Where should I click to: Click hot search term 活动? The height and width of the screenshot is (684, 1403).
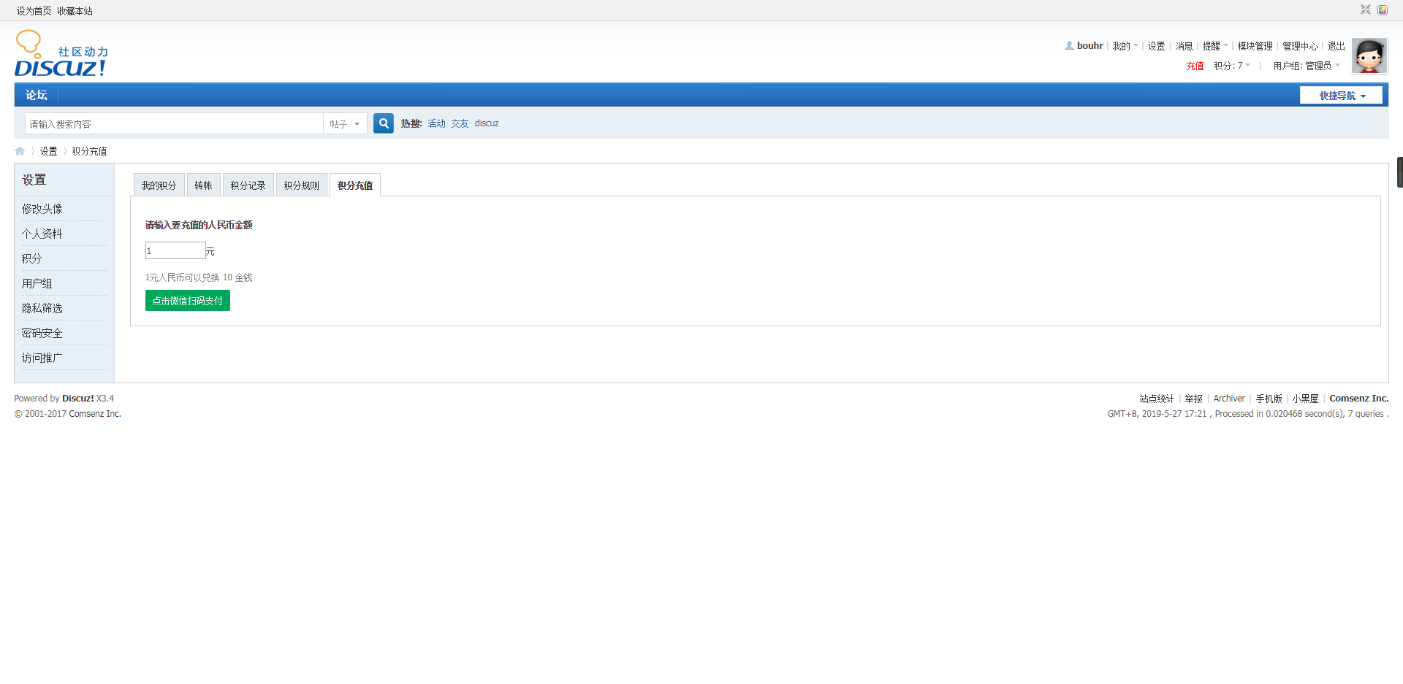pos(436,123)
